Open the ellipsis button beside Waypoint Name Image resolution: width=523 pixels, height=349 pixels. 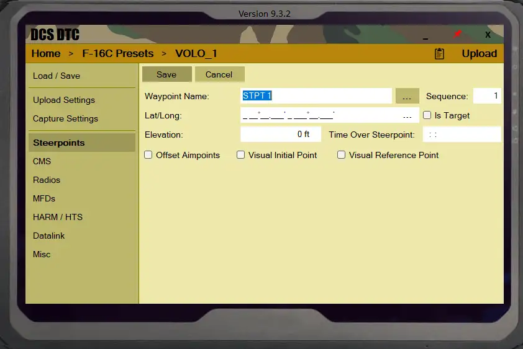(x=407, y=96)
